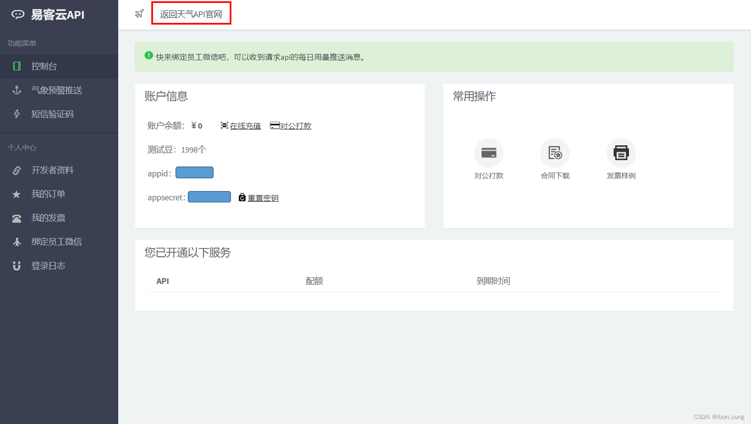Click the 功能菜单 section label
This screenshot has height=424, width=751.
(22, 43)
